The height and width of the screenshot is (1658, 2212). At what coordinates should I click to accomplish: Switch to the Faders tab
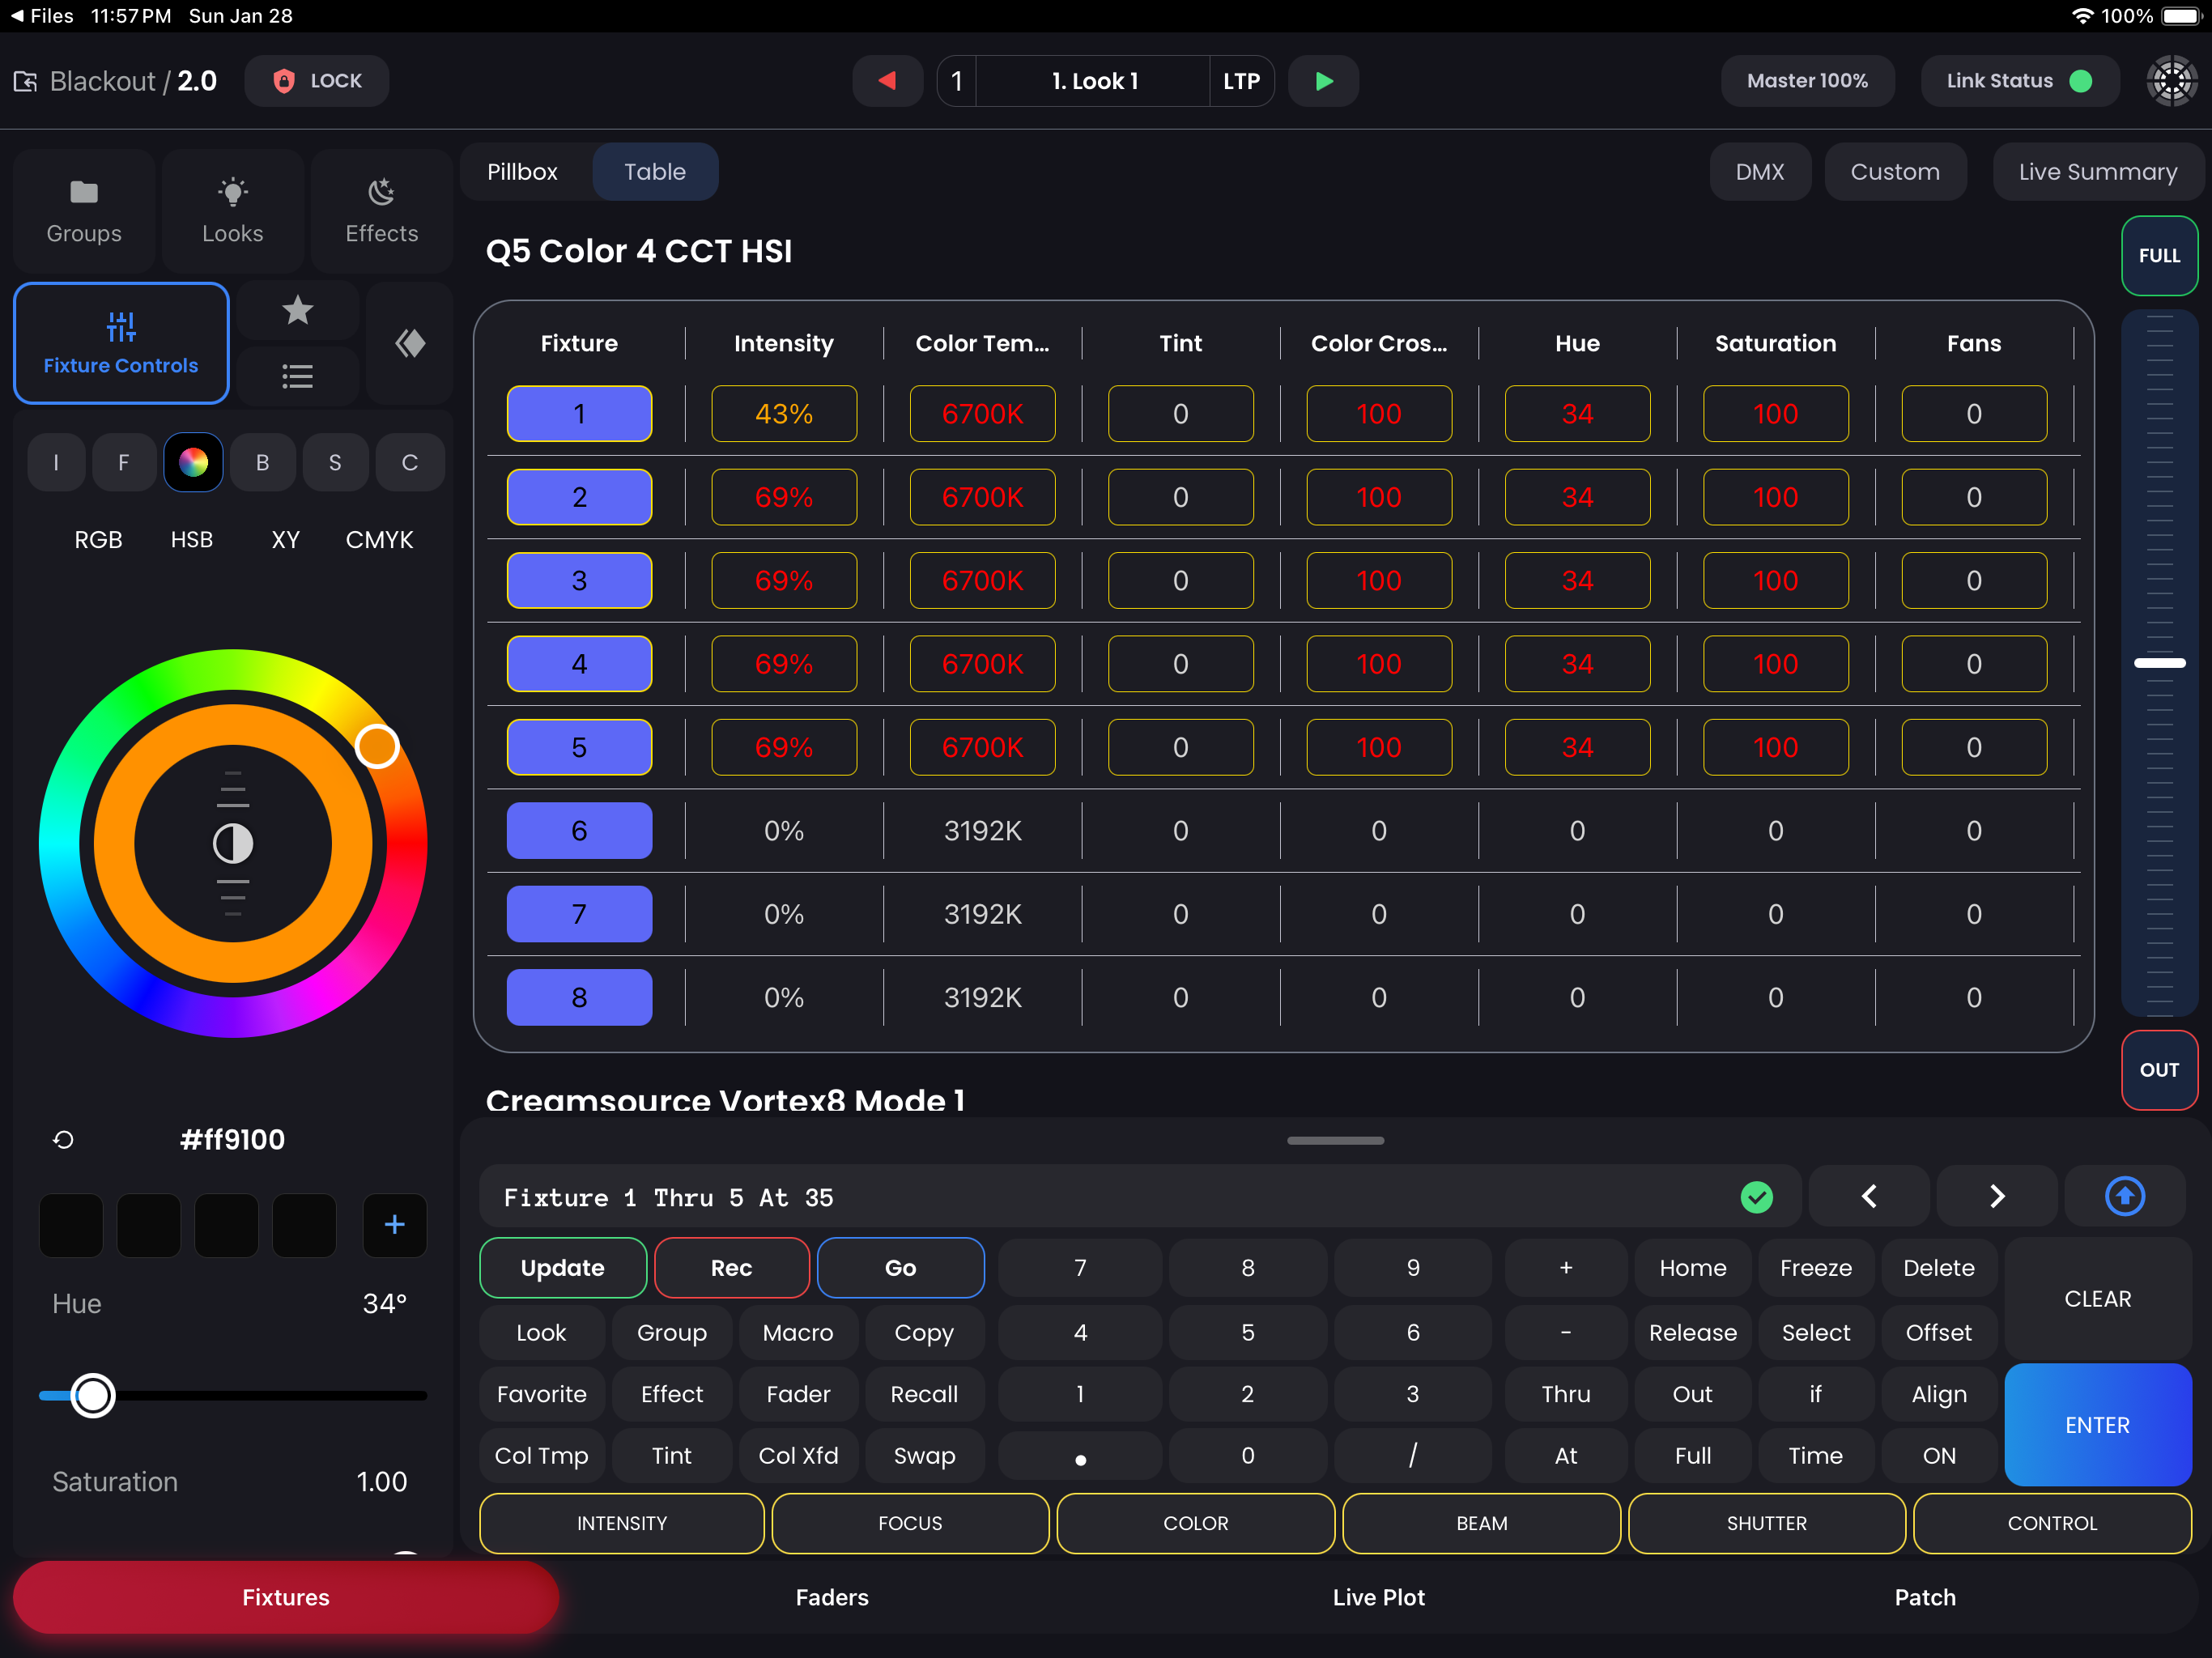pos(832,1597)
